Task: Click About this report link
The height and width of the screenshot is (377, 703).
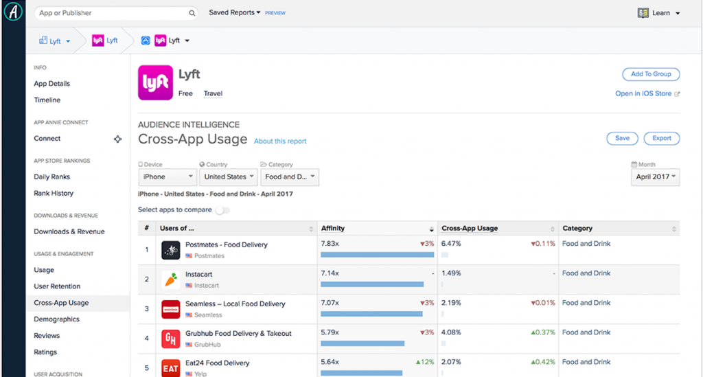Action: click(x=280, y=141)
